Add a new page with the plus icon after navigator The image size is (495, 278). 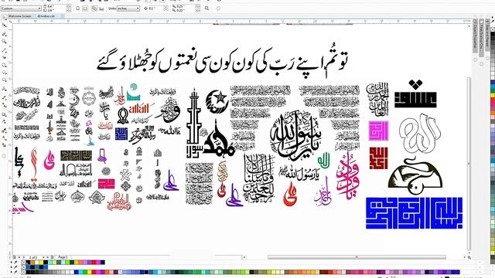tap(52, 257)
